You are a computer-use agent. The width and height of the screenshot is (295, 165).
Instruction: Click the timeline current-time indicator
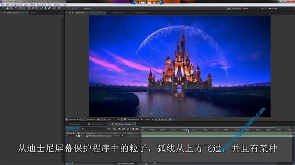pos(186,130)
